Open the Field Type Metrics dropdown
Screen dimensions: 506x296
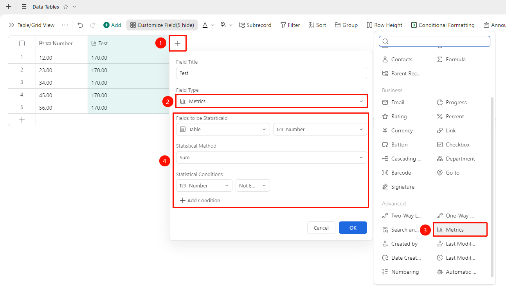coord(272,101)
